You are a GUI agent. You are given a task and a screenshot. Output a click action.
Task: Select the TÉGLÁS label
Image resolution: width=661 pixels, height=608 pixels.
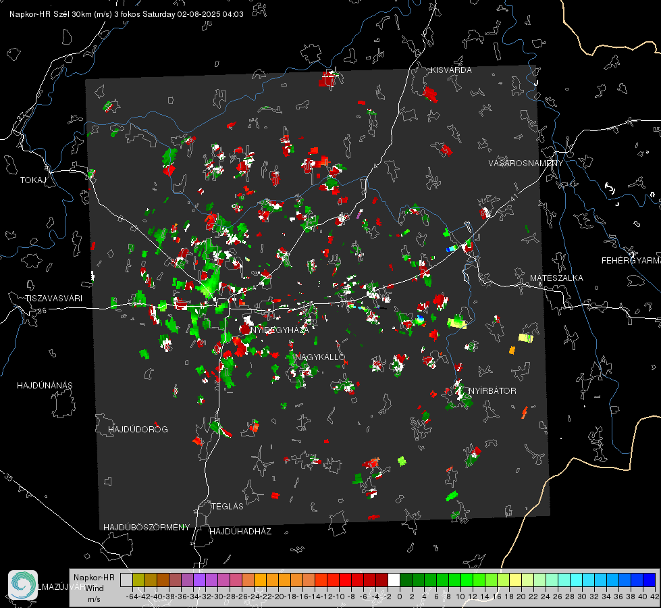pos(228,506)
